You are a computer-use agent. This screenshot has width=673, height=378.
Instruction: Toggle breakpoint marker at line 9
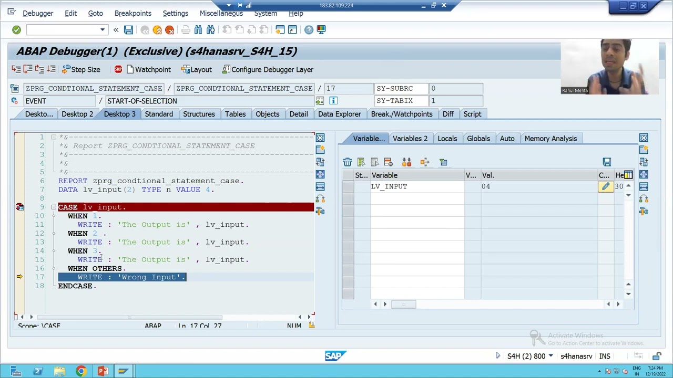coord(19,207)
